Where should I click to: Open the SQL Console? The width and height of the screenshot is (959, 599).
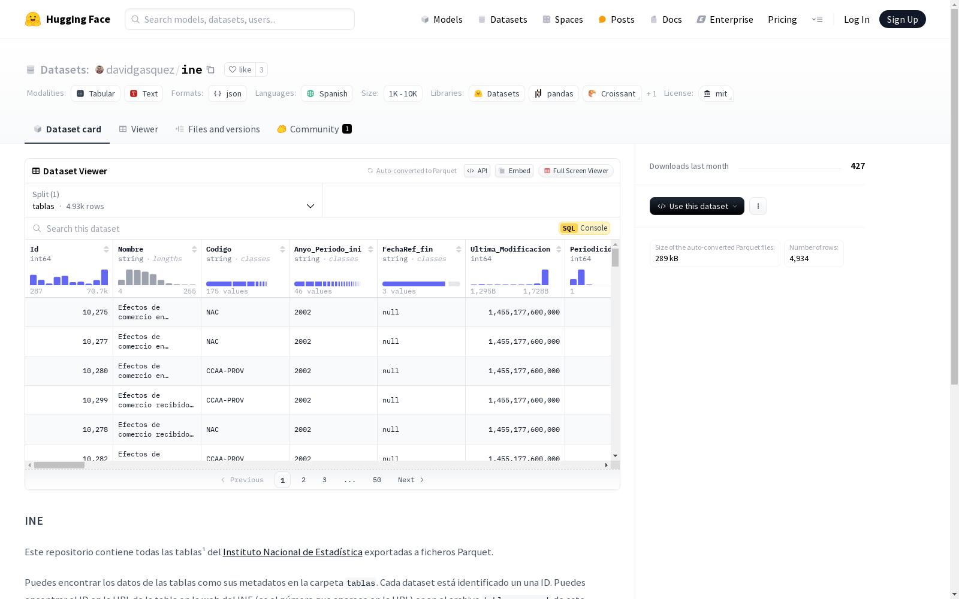[x=584, y=228]
